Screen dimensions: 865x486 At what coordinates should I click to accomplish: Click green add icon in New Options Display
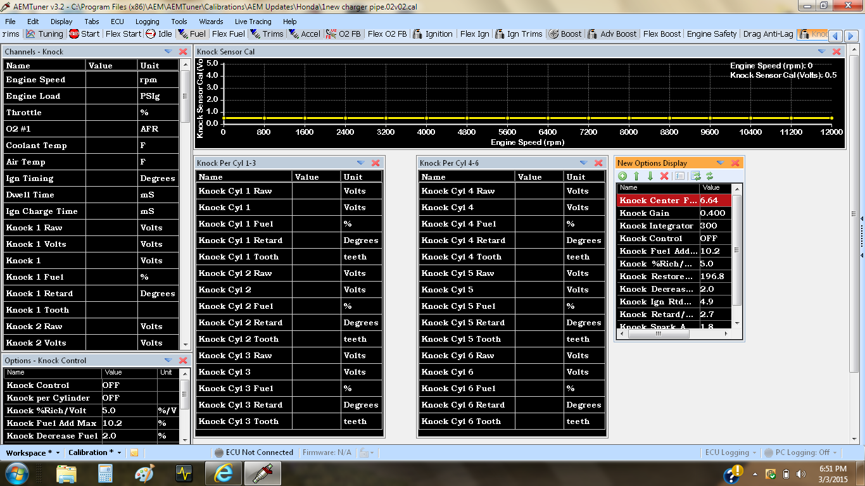tap(623, 176)
